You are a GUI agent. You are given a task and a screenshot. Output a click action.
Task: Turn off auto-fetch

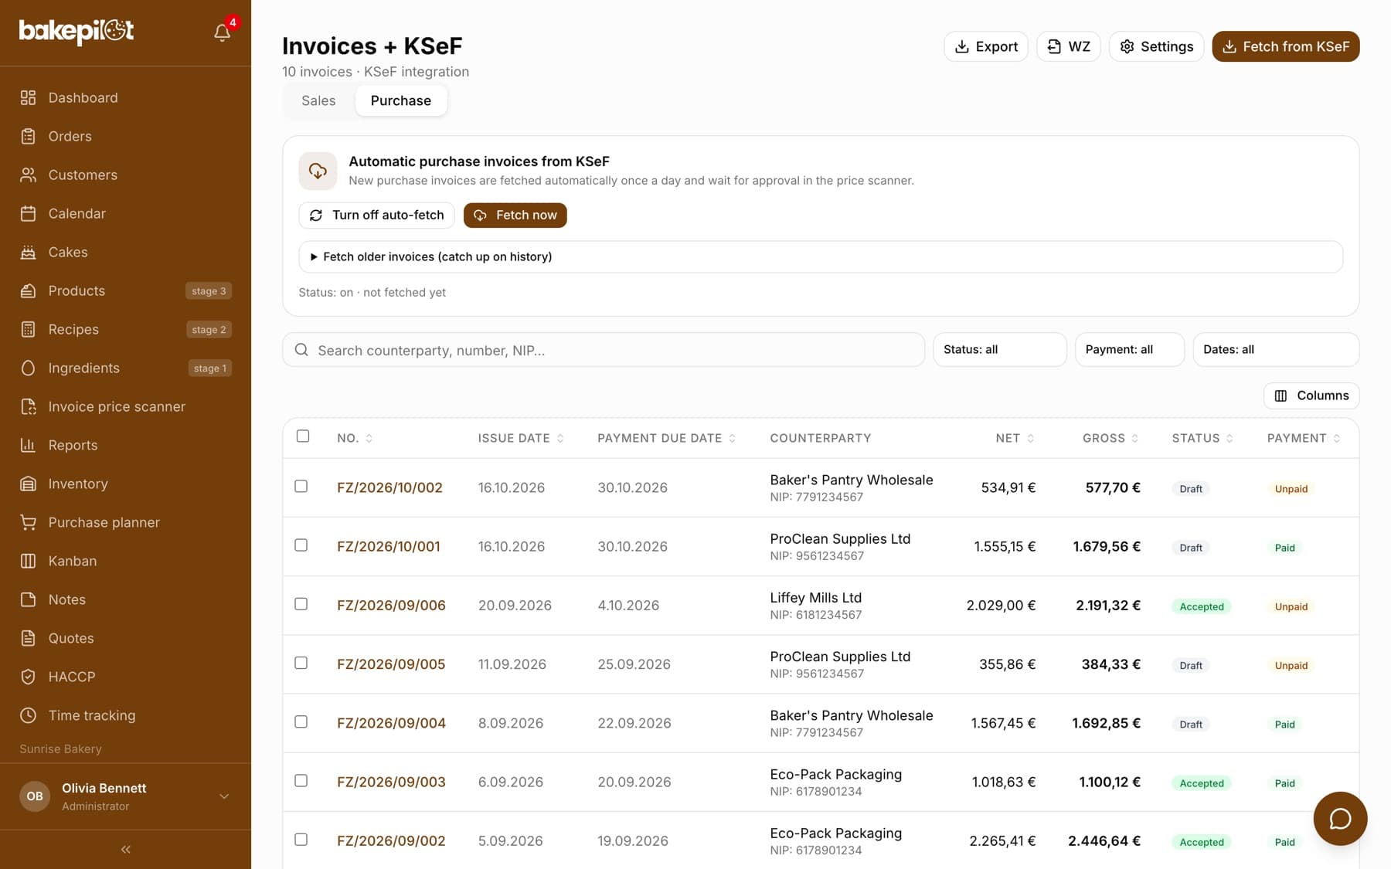(x=376, y=215)
